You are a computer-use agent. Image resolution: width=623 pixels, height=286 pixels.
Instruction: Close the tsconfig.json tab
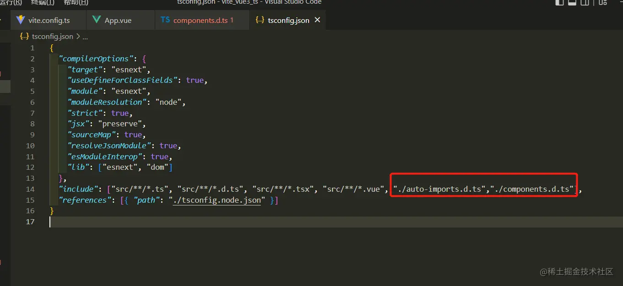(x=318, y=20)
